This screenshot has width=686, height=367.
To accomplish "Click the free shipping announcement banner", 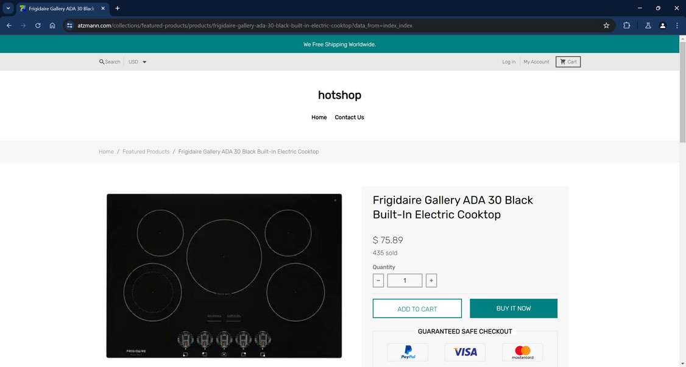I will pyautogui.click(x=339, y=45).
